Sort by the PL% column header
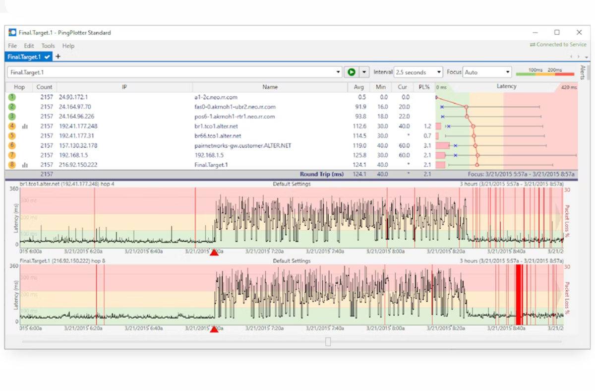 click(424, 87)
